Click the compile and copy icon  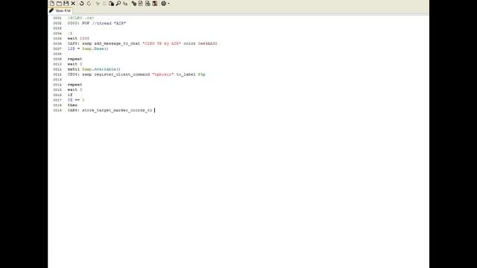click(148, 3)
